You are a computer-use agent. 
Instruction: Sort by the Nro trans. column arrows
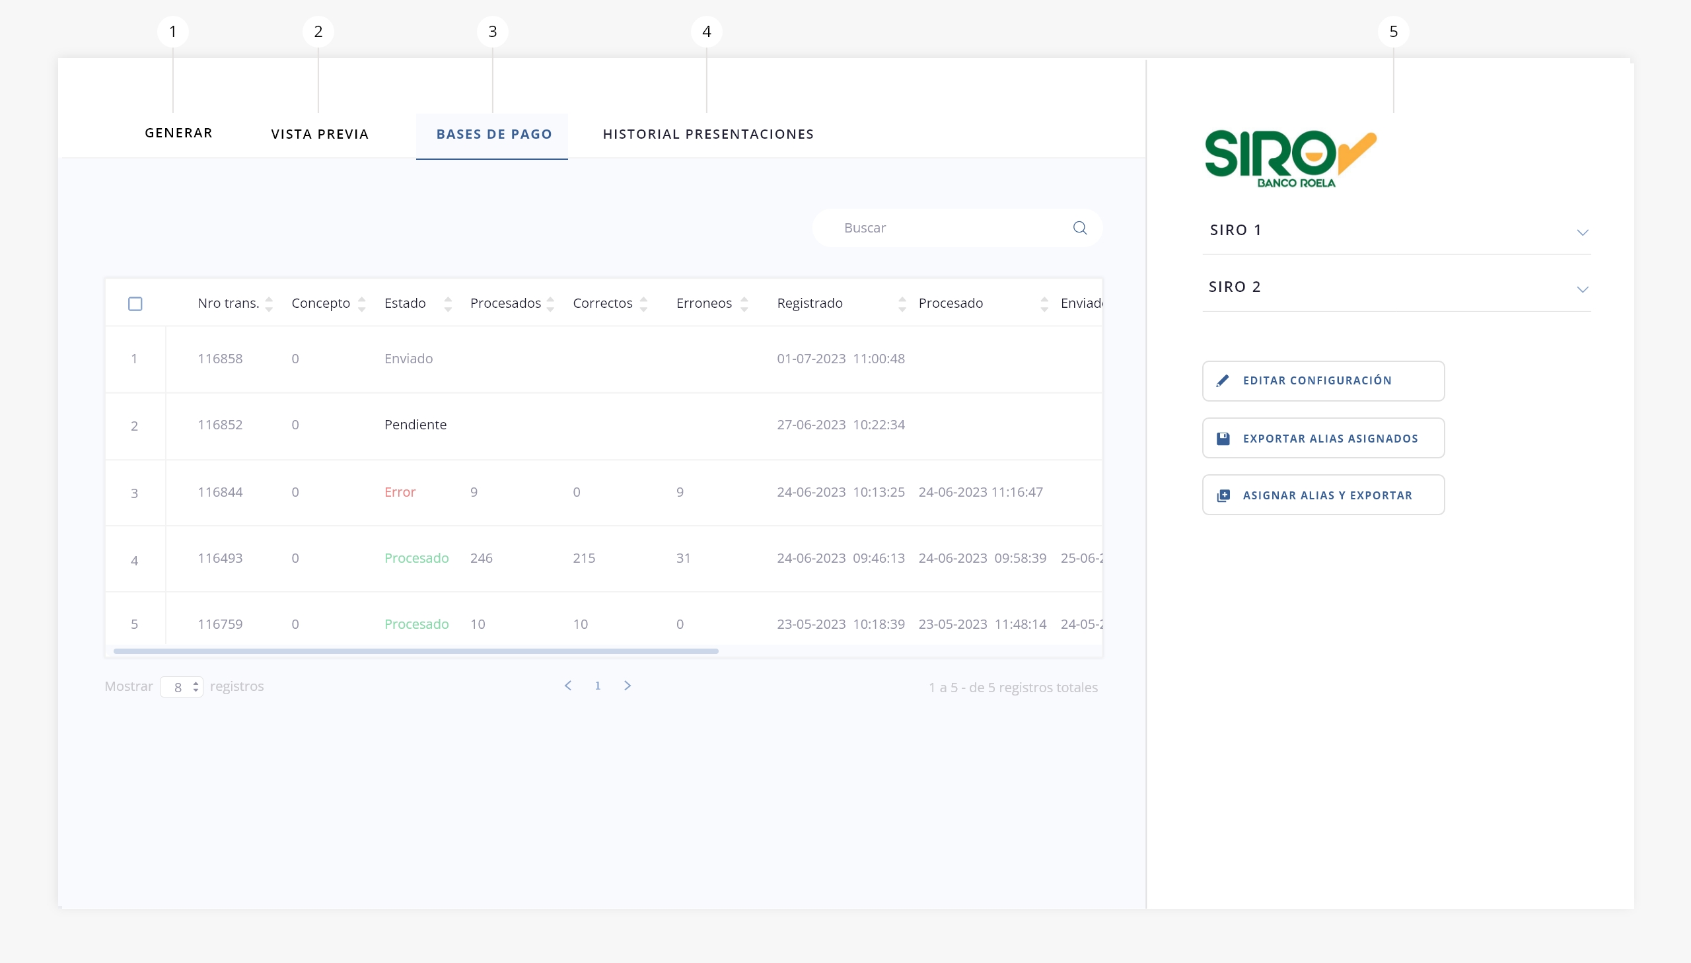[x=269, y=304]
